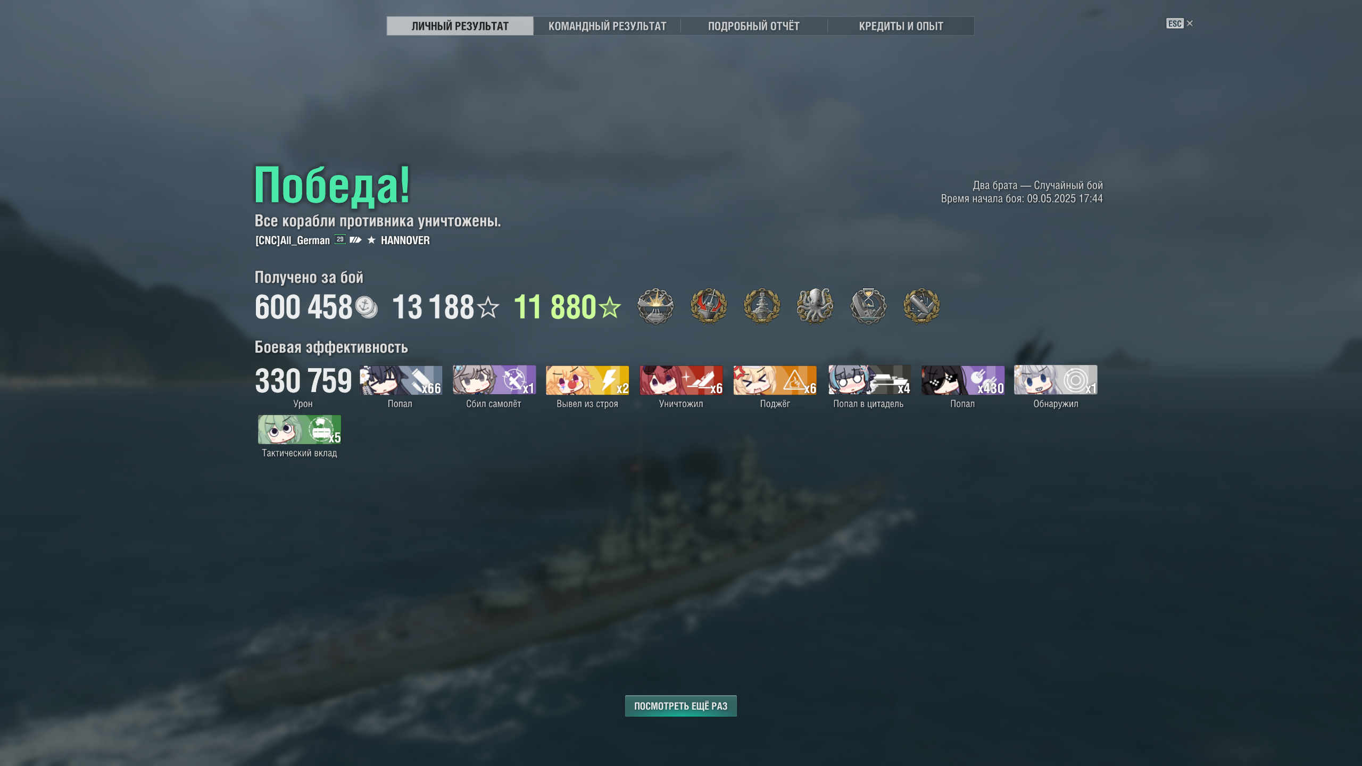Select the Кредиты и опыт tab
The image size is (1362, 766).
click(x=901, y=26)
